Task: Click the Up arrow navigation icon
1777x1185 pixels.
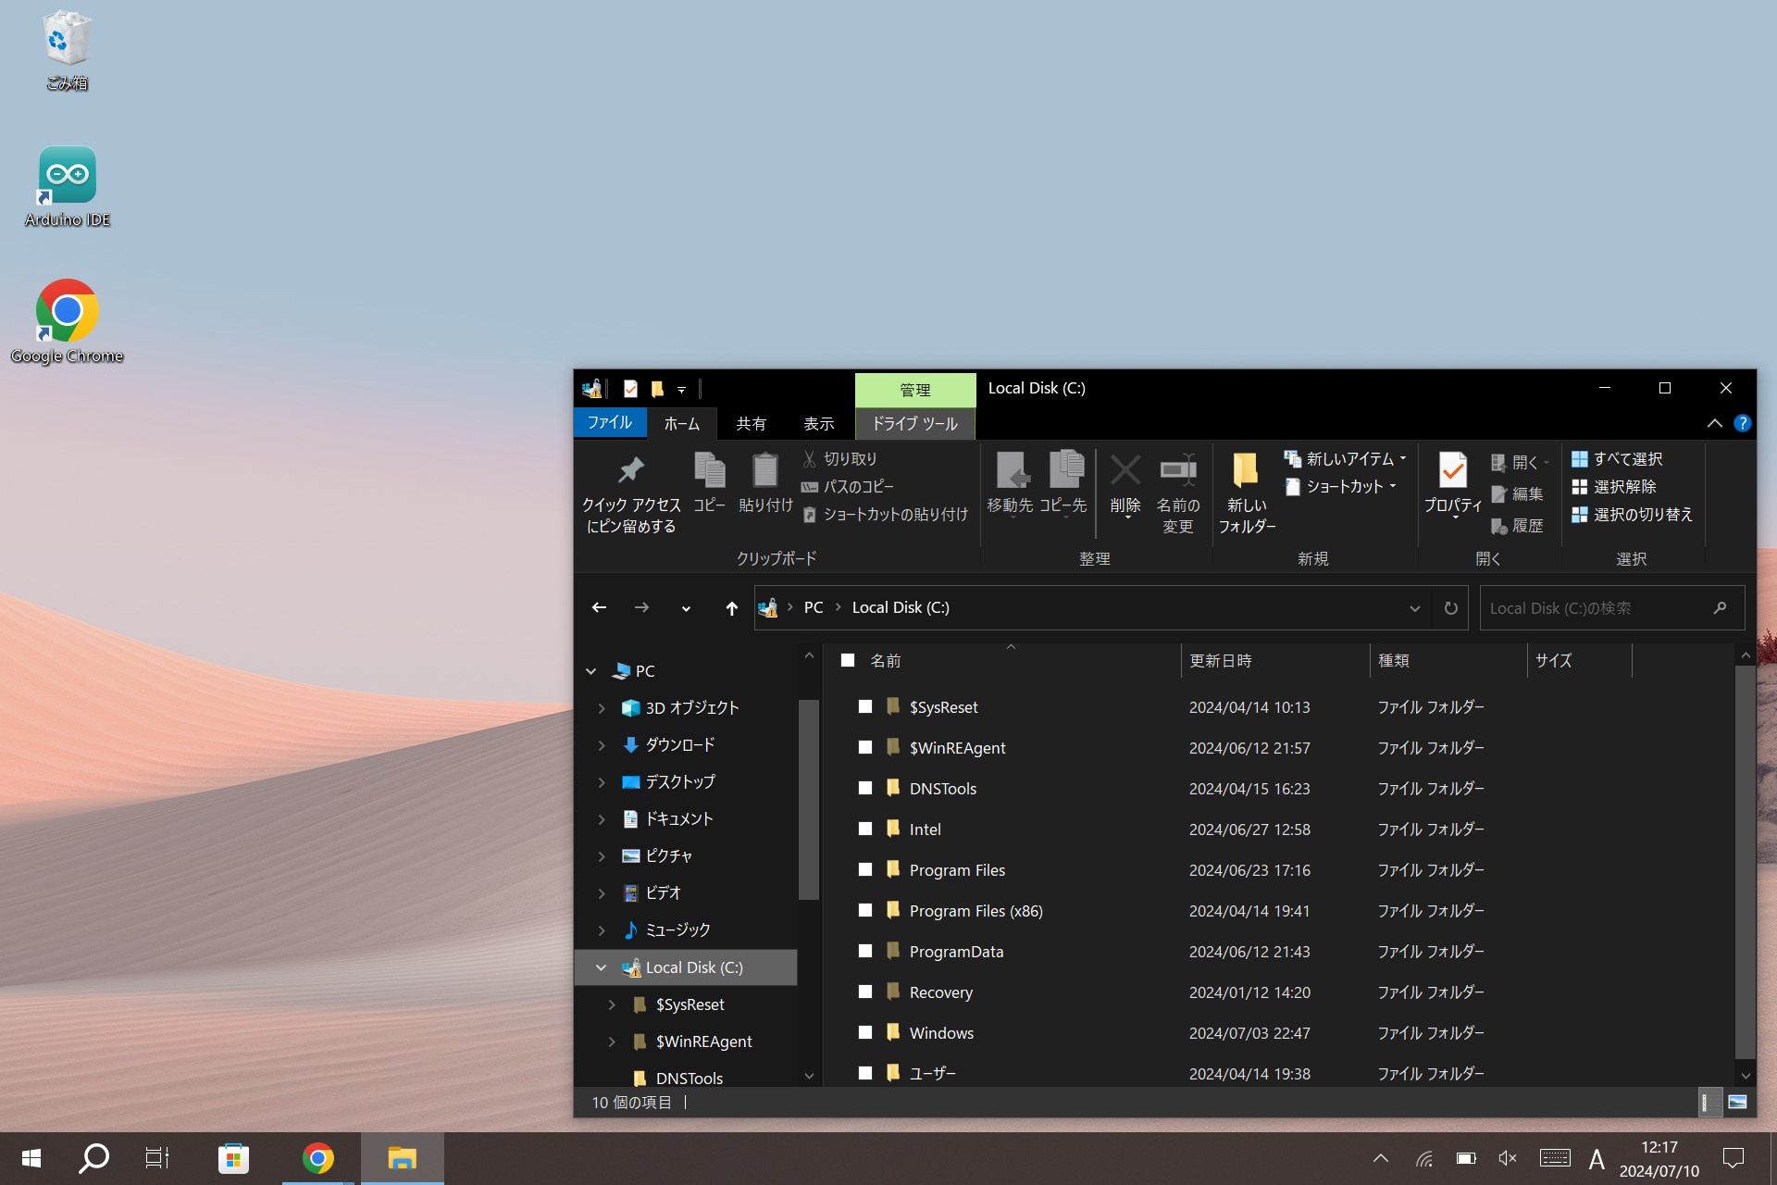Action: pos(731,608)
